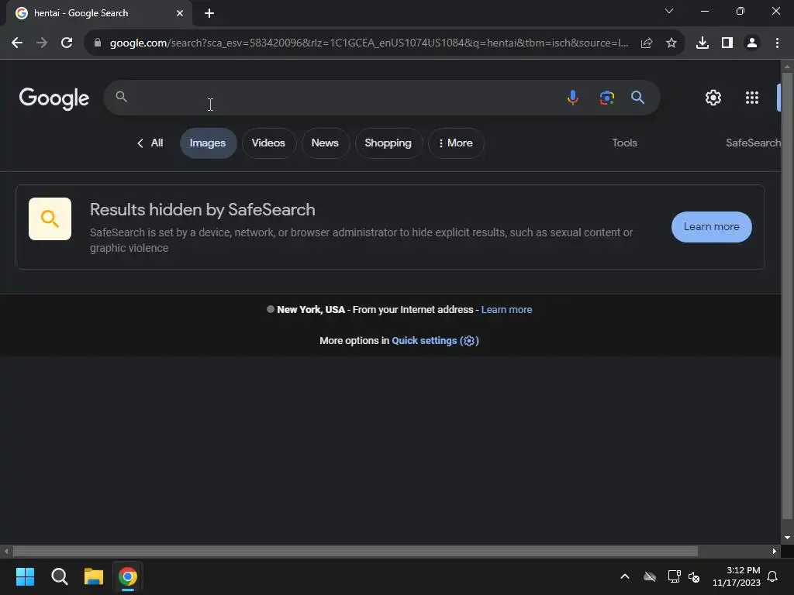Viewport: 794px width, 595px height.
Task: Go back with browser back arrow
Action: point(17,43)
